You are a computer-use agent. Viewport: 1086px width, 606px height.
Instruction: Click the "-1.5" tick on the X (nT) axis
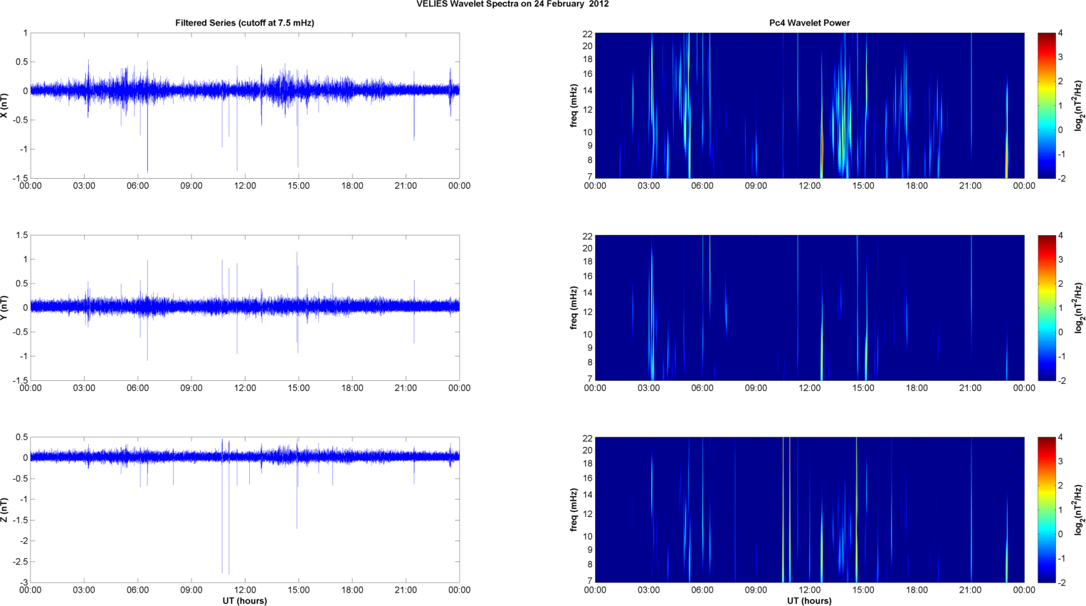20,178
